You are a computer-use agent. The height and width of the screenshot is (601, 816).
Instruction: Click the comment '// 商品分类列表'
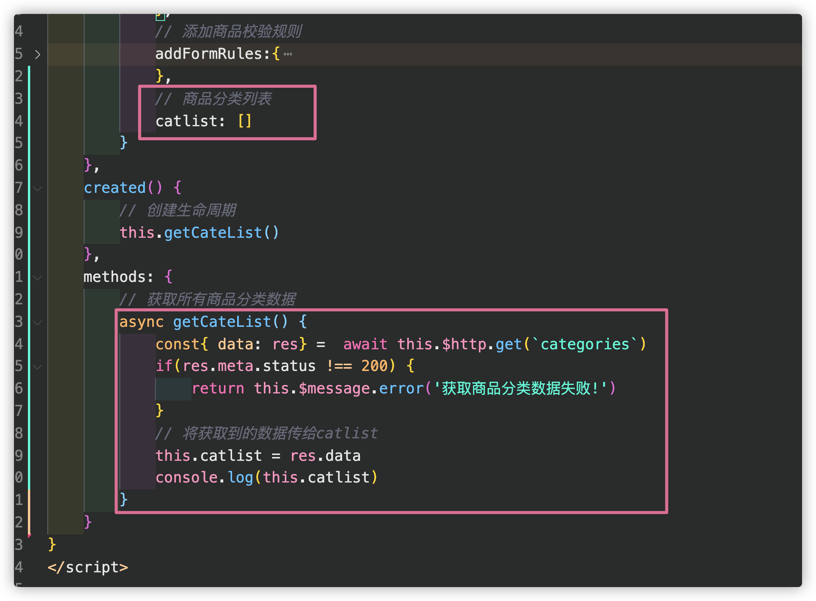click(213, 99)
